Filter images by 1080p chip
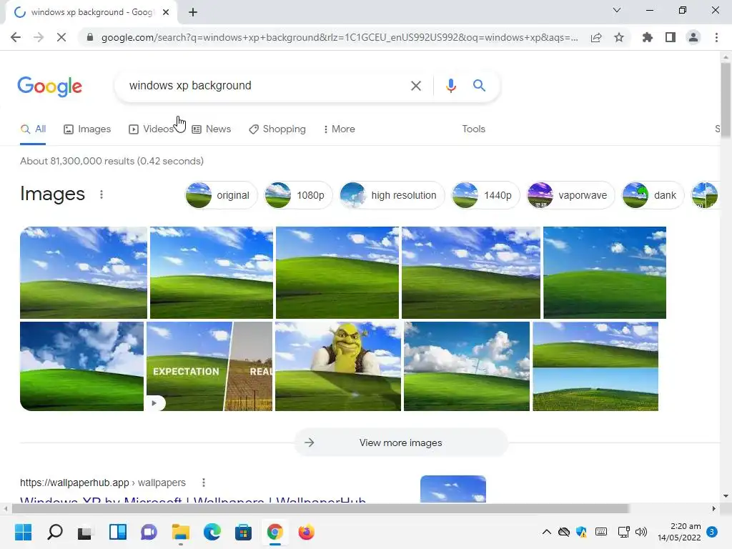This screenshot has height=549, width=732. (x=298, y=195)
